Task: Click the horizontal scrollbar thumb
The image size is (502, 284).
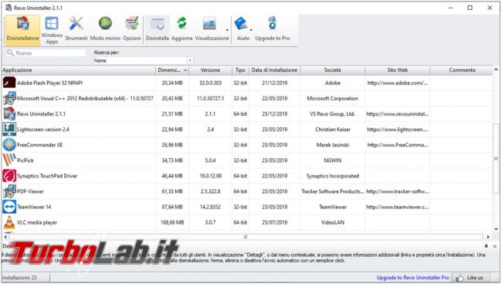Action: click(x=246, y=237)
